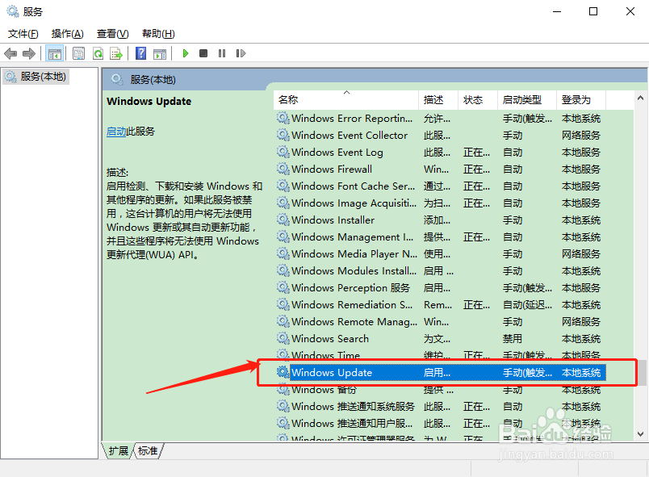
Task: Select Windows Event Log service
Action: coord(441,153)
